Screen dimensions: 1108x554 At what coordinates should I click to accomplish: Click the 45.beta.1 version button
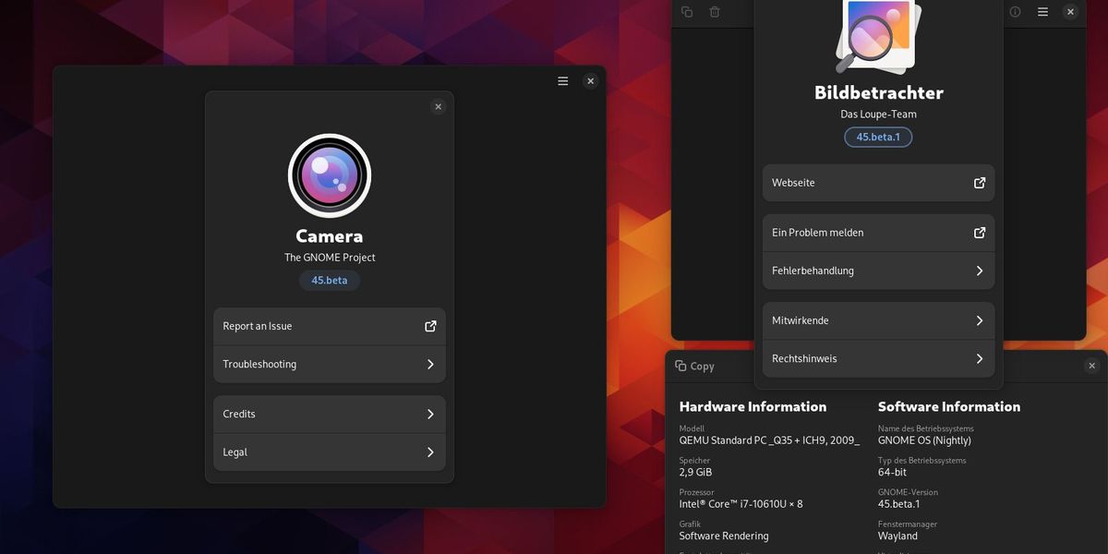878,137
